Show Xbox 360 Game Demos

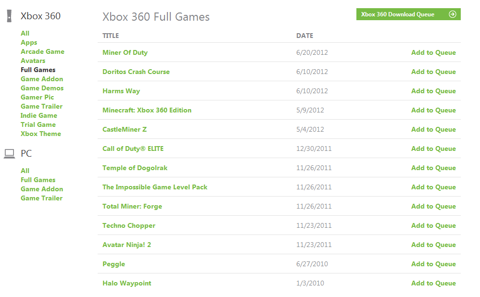[42, 88]
